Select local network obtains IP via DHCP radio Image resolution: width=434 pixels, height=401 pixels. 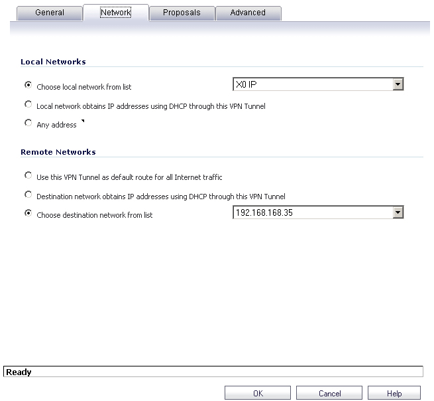(28, 104)
